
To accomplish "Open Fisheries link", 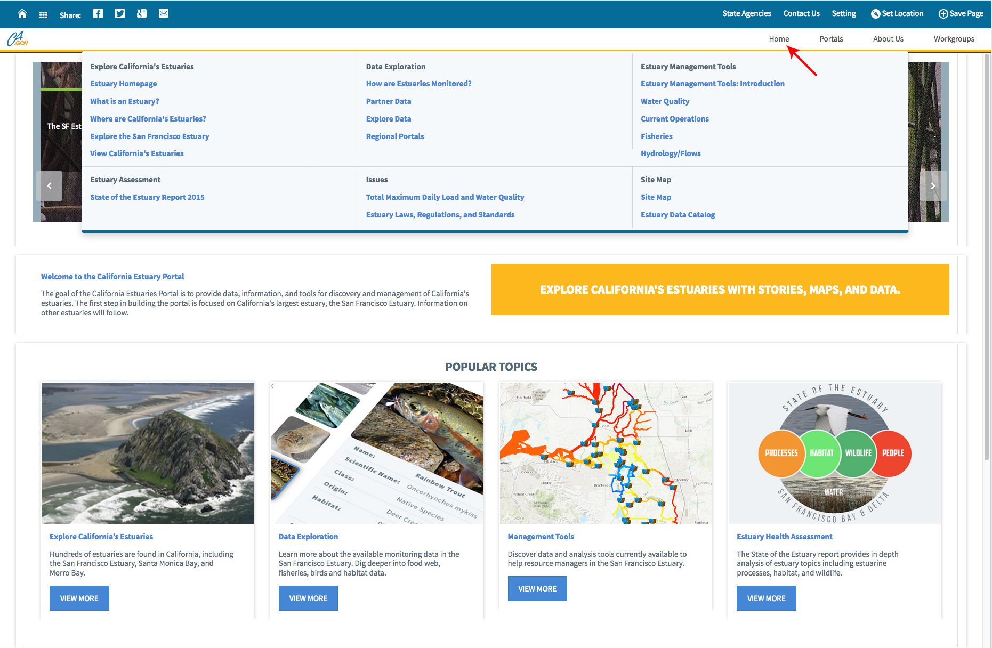I will click(x=656, y=136).
